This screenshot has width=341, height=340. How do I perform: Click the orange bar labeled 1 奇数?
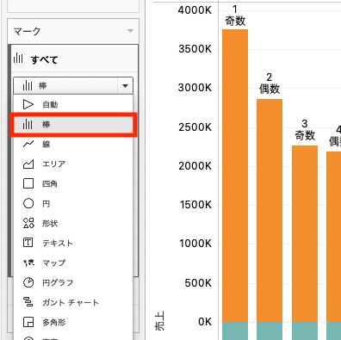[x=235, y=176]
